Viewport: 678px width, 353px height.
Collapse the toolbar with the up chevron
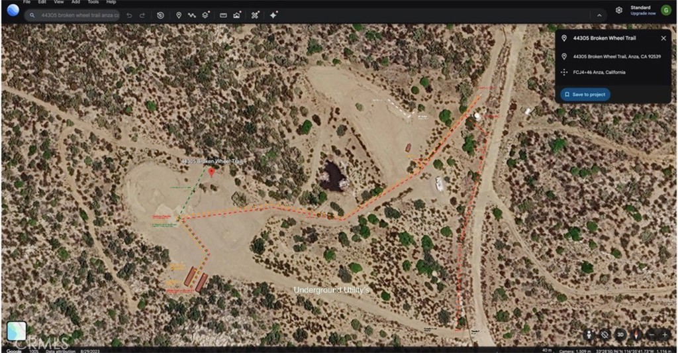pyautogui.click(x=599, y=15)
